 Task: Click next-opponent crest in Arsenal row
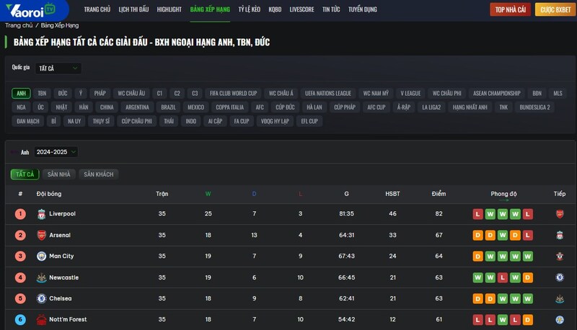click(560, 235)
